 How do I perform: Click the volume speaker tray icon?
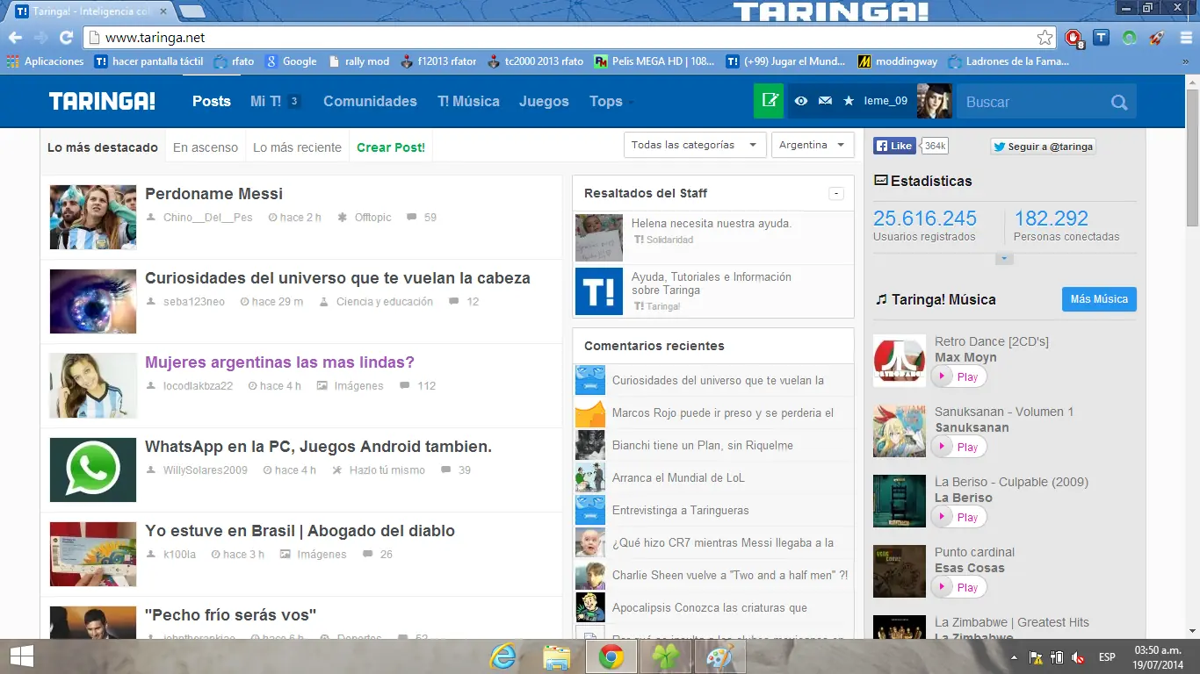pyautogui.click(x=1078, y=657)
